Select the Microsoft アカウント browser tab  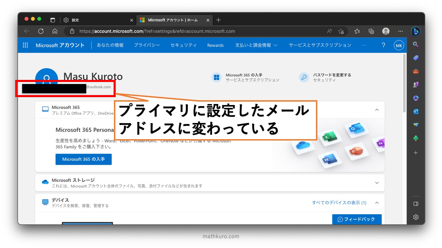(x=175, y=20)
